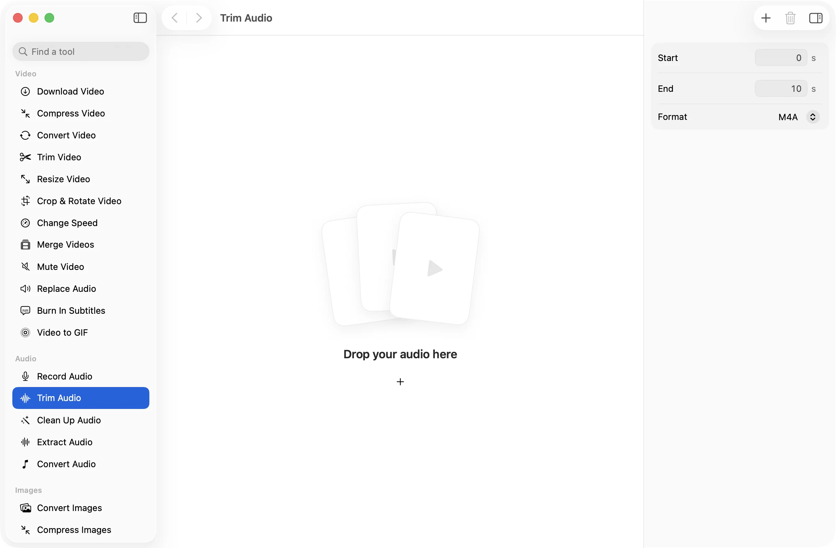836x548 pixels.
Task: Click the Record Audio microphone icon
Action: [25, 376]
